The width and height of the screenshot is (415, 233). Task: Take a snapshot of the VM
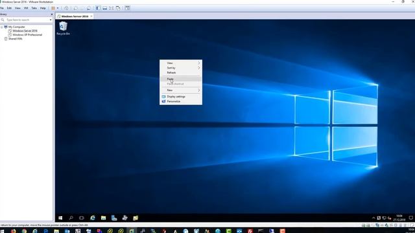(x=75, y=8)
